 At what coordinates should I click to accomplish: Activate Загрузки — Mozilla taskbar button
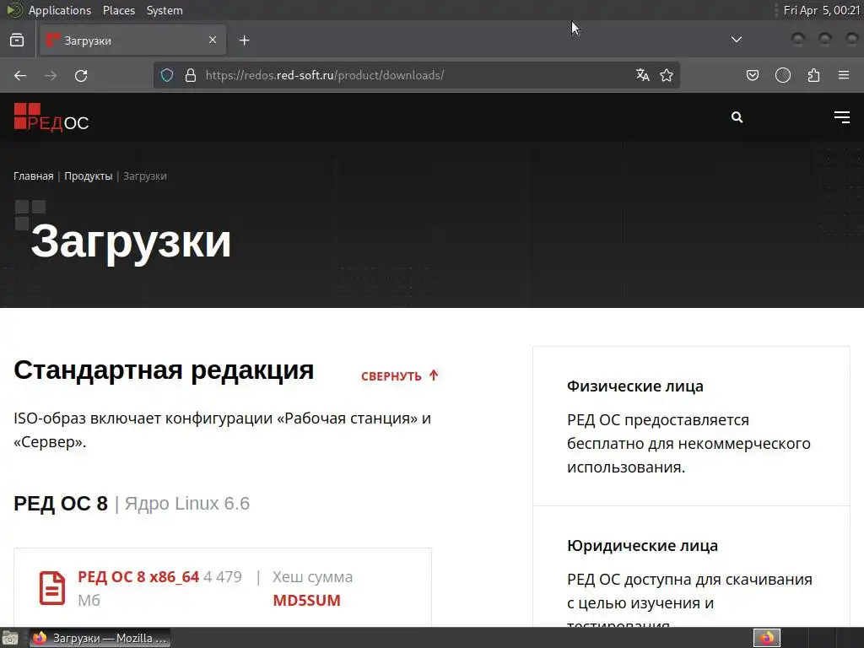point(100,638)
